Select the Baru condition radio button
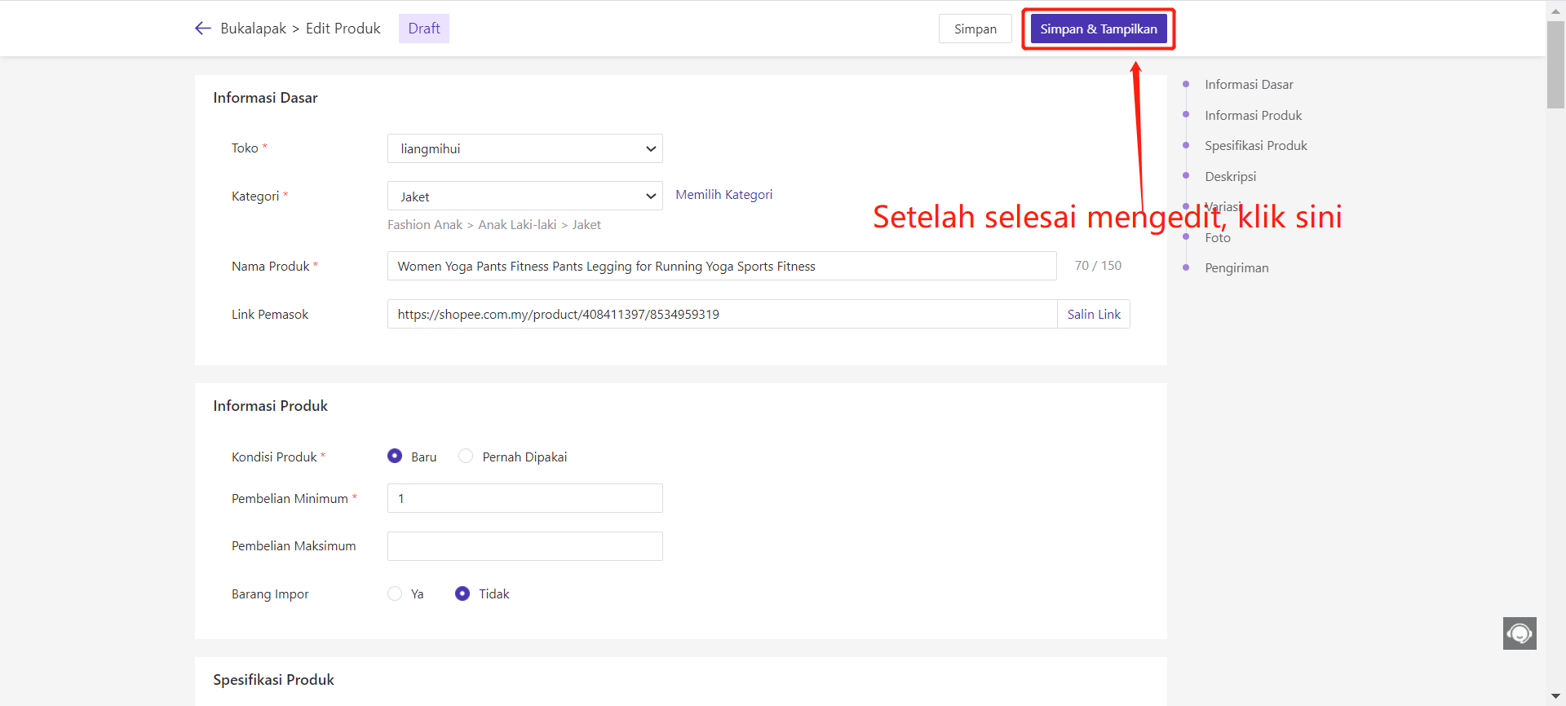Image resolution: width=1566 pixels, height=706 pixels. (395, 457)
